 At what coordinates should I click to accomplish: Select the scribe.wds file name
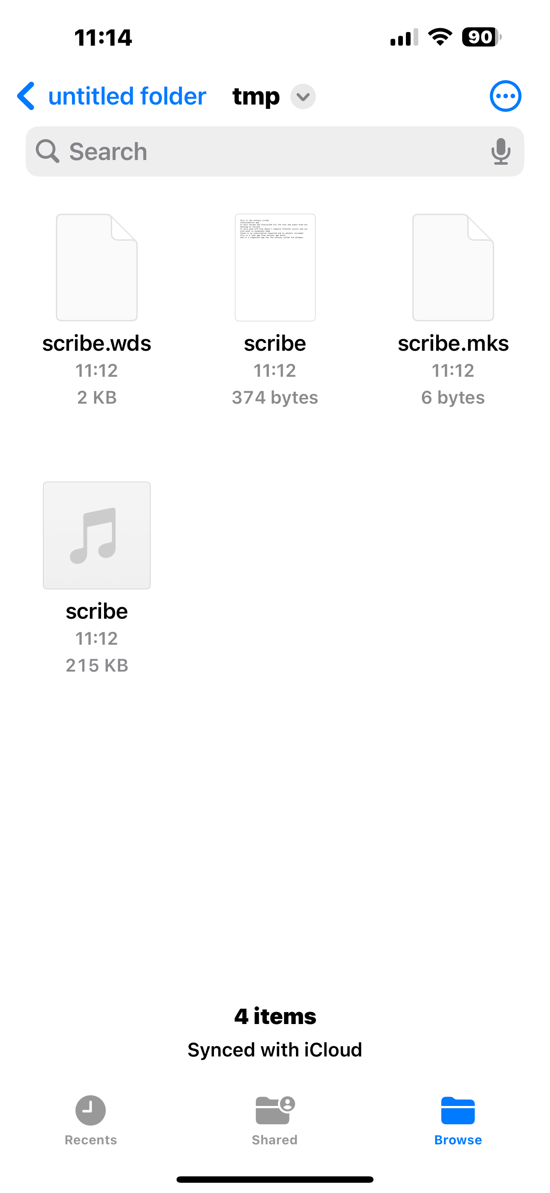click(x=97, y=343)
